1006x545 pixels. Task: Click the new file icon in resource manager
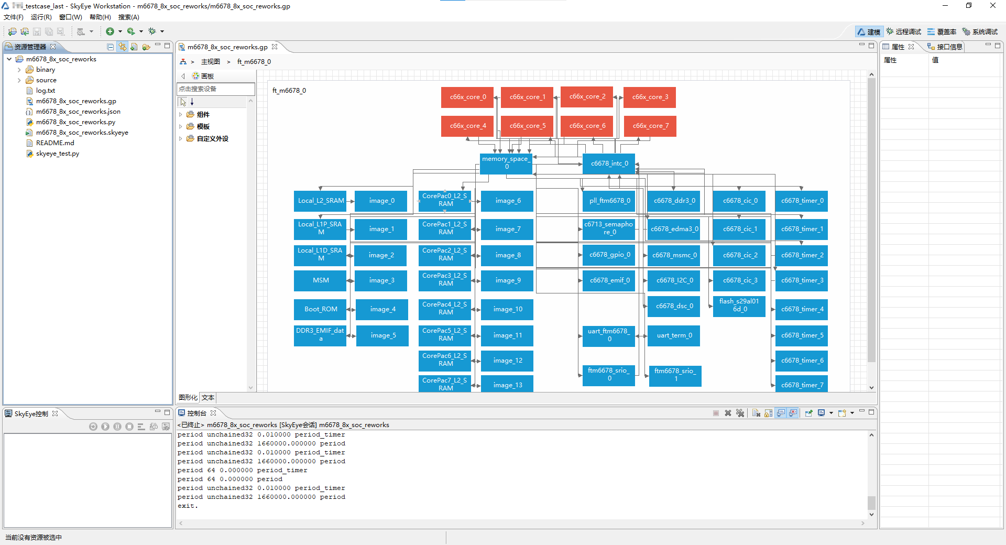(134, 47)
